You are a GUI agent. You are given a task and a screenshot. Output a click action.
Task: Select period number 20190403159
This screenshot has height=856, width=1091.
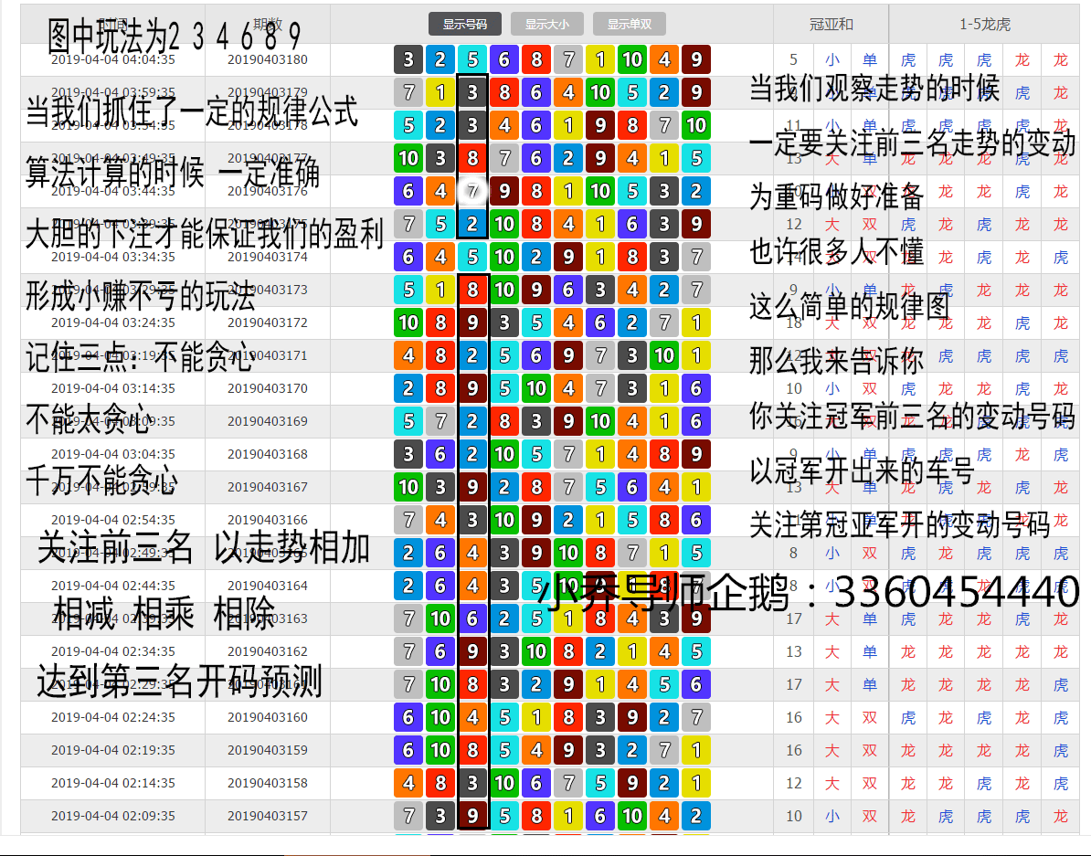267,750
